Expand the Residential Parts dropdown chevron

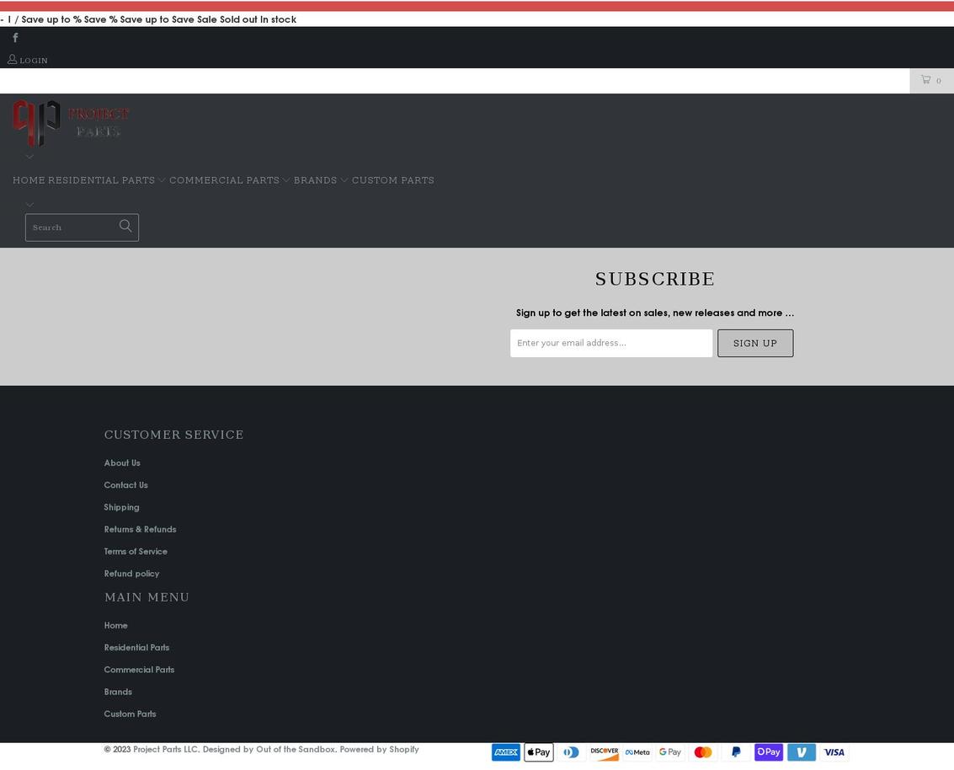(x=161, y=180)
